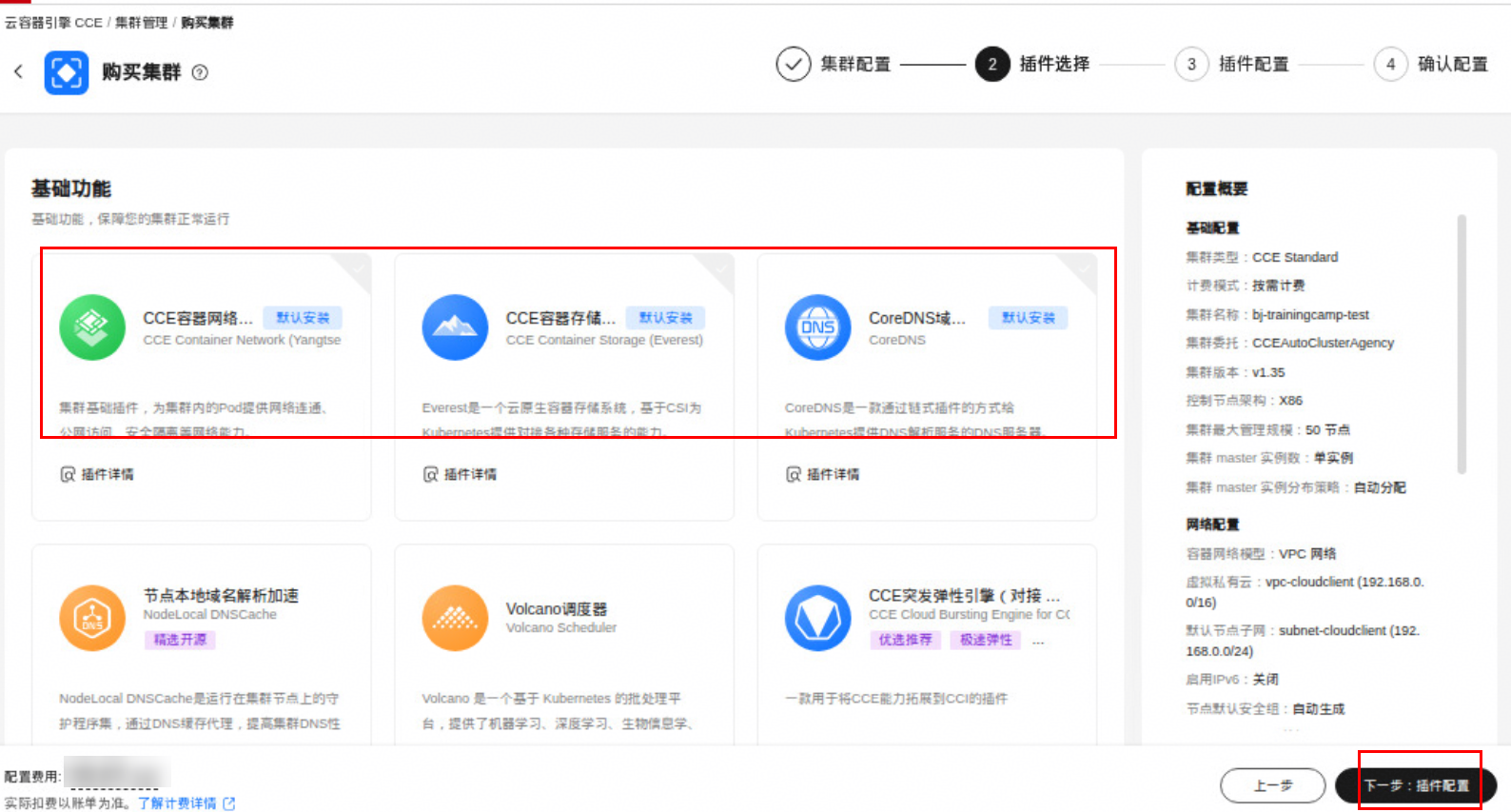The image size is (1511, 812).
Task: Select the 节点本地域名解析加速 plugin card title
Action: point(221,595)
